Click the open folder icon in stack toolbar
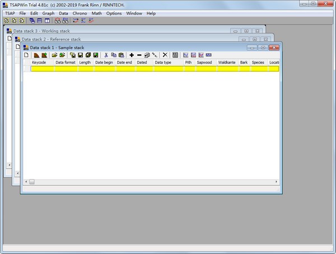Screen dimensions: 336x254 [55, 55]
